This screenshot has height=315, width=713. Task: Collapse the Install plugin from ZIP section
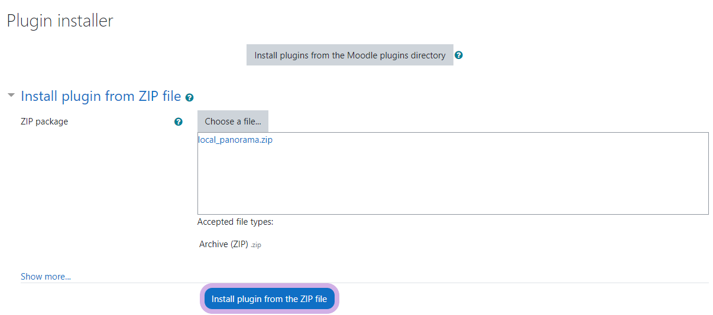point(11,95)
